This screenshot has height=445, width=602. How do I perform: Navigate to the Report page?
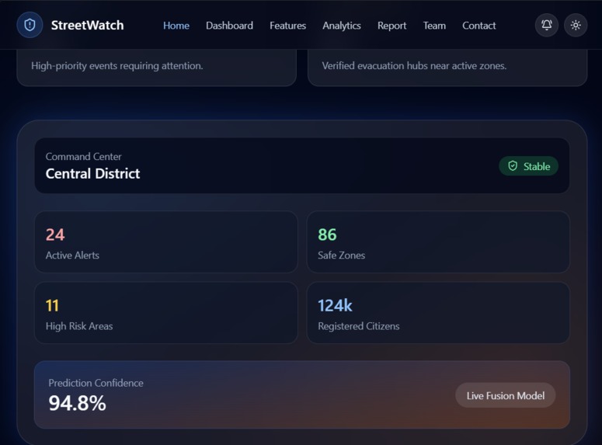pyautogui.click(x=391, y=26)
